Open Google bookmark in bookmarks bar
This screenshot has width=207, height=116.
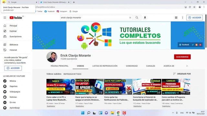tap(73, 12)
